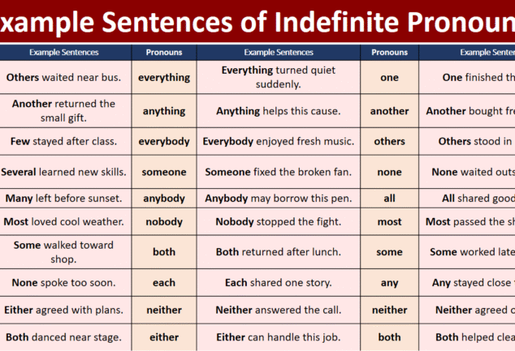Click 'Most loved cool weather.' sentence
The width and height of the screenshot is (515, 351).
[63, 222]
